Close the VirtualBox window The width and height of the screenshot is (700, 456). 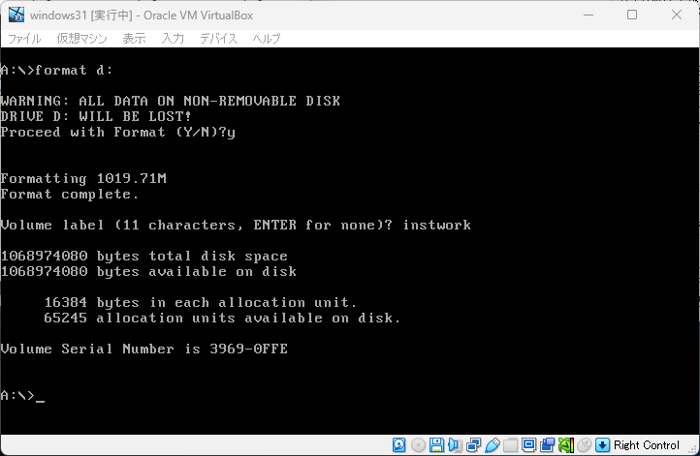677,15
